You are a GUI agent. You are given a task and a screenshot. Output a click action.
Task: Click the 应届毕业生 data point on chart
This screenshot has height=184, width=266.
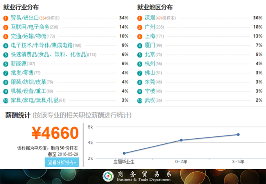(x=124, y=153)
